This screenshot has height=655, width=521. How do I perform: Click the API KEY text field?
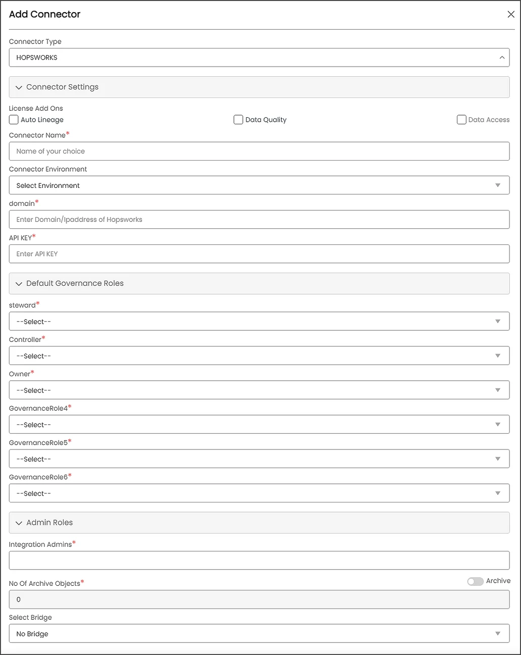click(259, 254)
